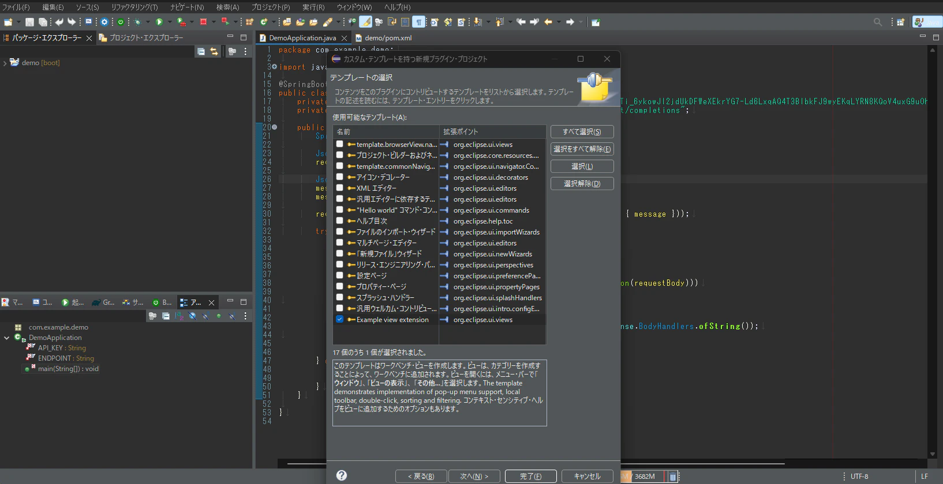The height and width of the screenshot is (484, 943).
Task: Click the Save icon in main toolbar
Action: [29, 22]
